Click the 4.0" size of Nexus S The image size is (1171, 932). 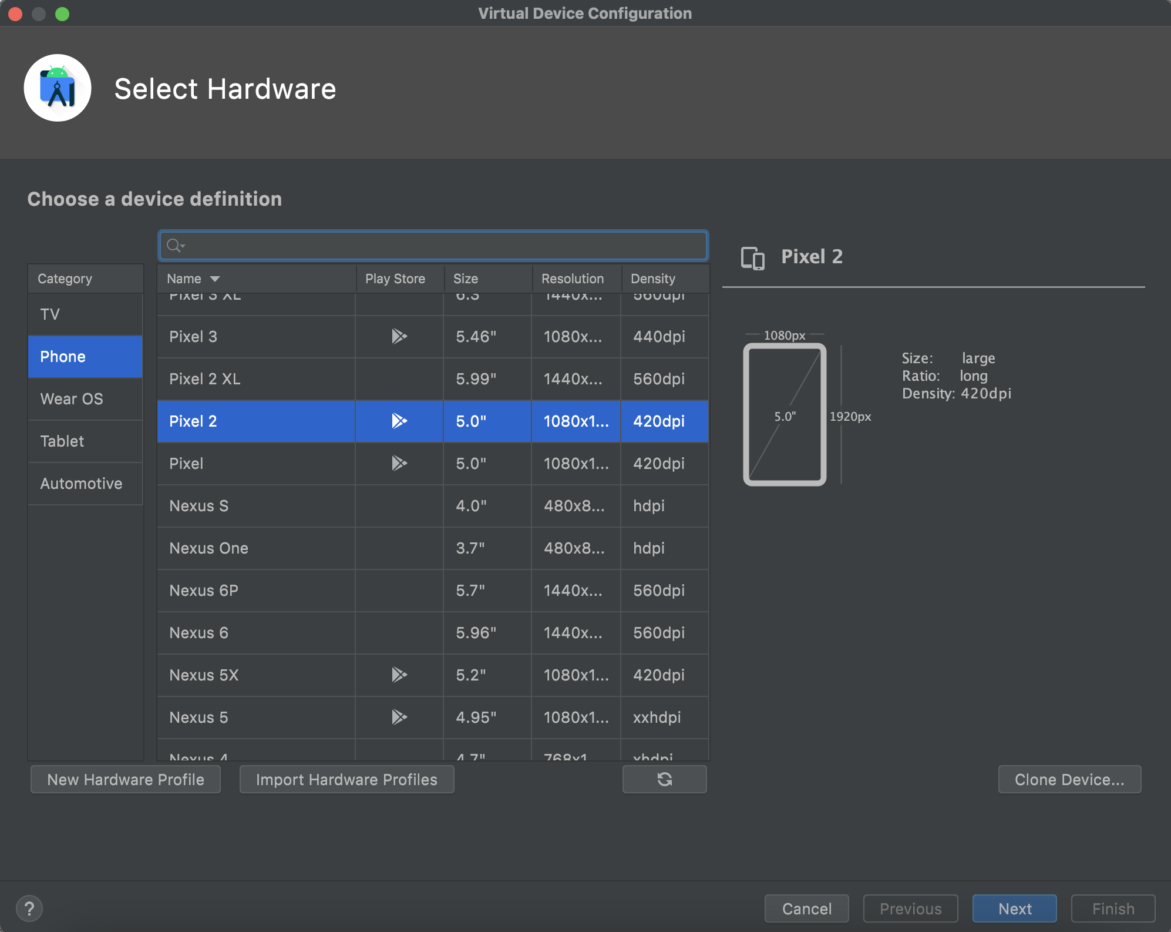click(488, 505)
